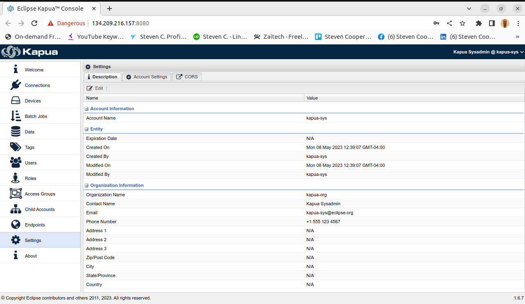Reload the page with browser refresh icon
The image size is (525, 304).
pyautogui.click(x=34, y=23)
